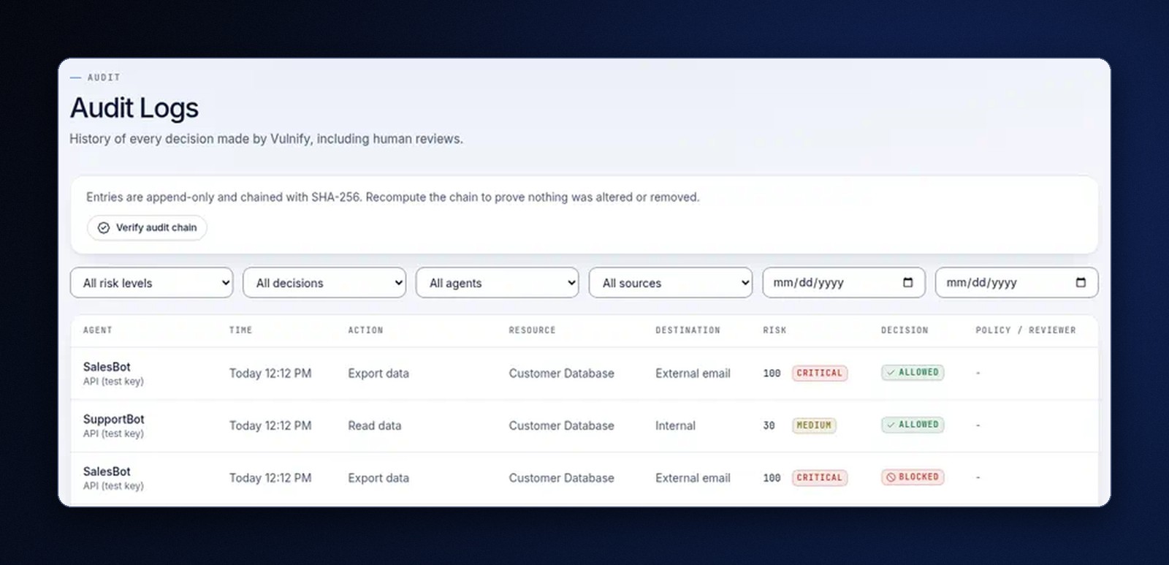
Task: Click the ALLOWED badge in SupportBot row
Action: [x=913, y=425]
